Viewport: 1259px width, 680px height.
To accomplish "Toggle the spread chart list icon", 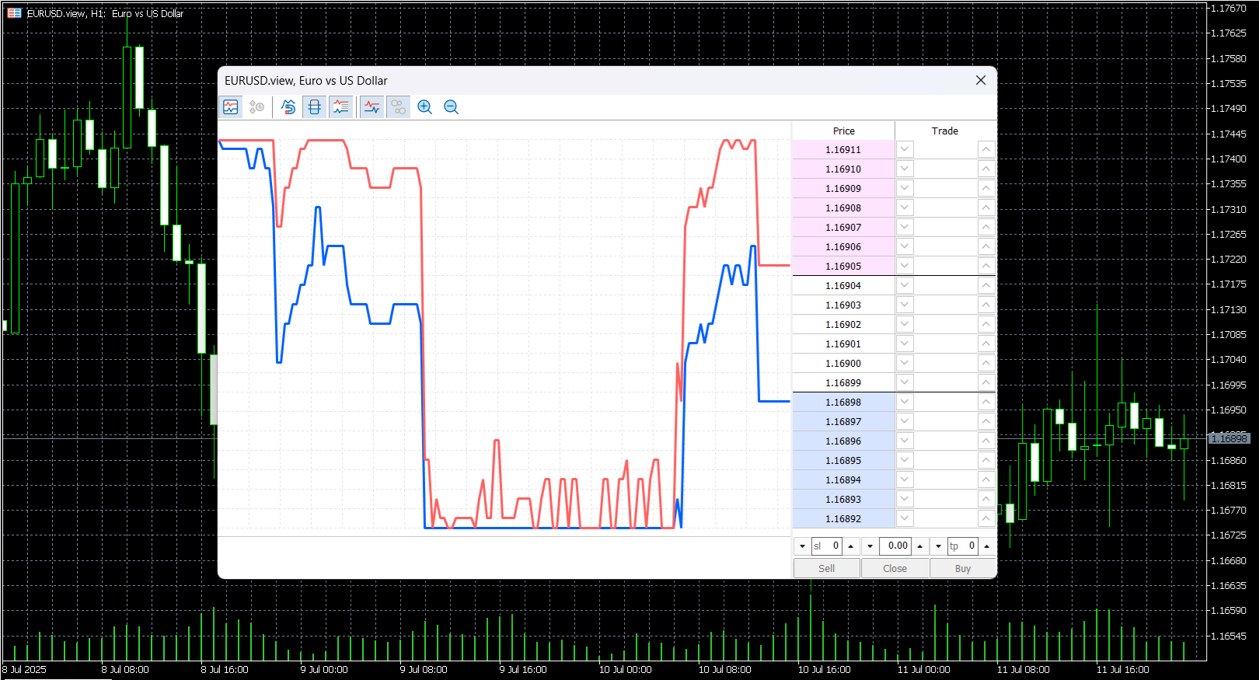I will (x=341, y=107).
